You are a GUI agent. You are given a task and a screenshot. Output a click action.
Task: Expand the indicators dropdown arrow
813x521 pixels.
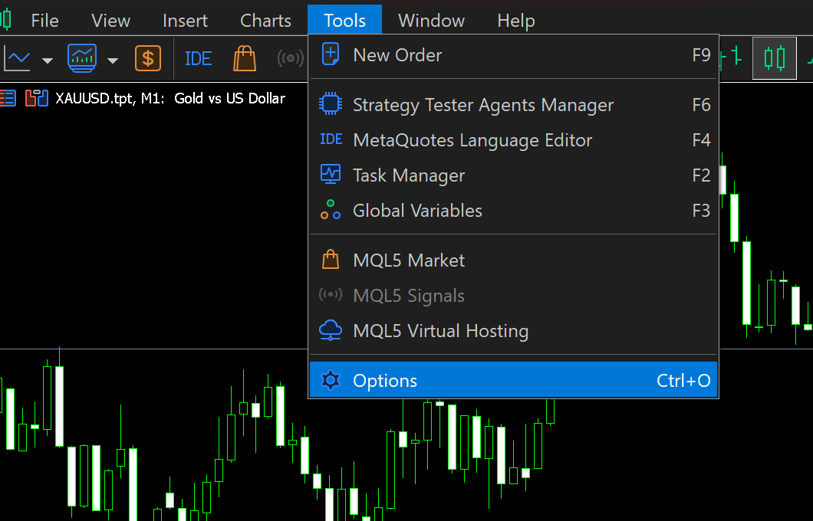pyautogui.click(x=113, y=61)
